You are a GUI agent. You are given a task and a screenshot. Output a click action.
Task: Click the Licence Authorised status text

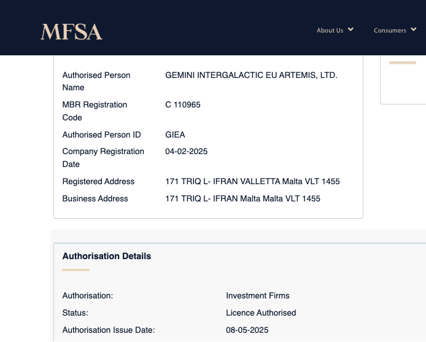pos(261,313)
